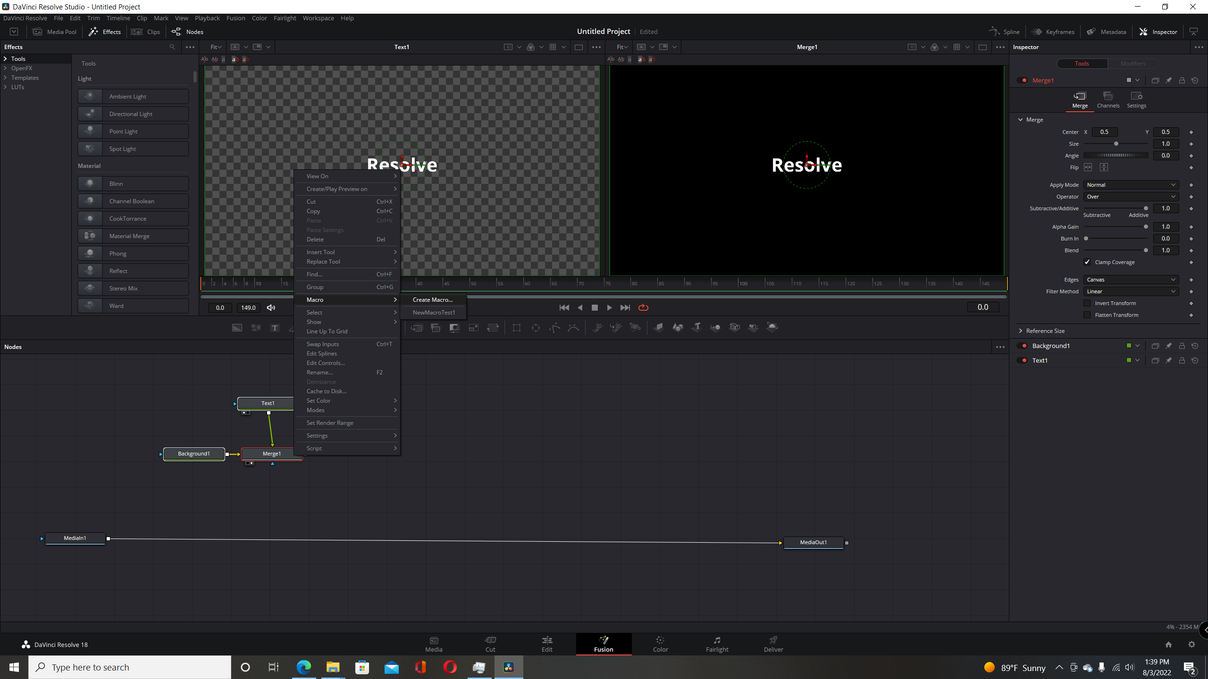Choose Create Macro... from submenu
The width and height of the screenshot is (1208, 679).
coord(433,300)
